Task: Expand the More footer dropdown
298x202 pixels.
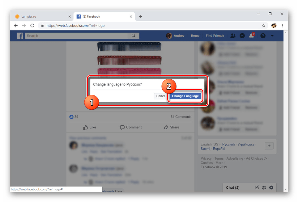Action: coord(220,163)
